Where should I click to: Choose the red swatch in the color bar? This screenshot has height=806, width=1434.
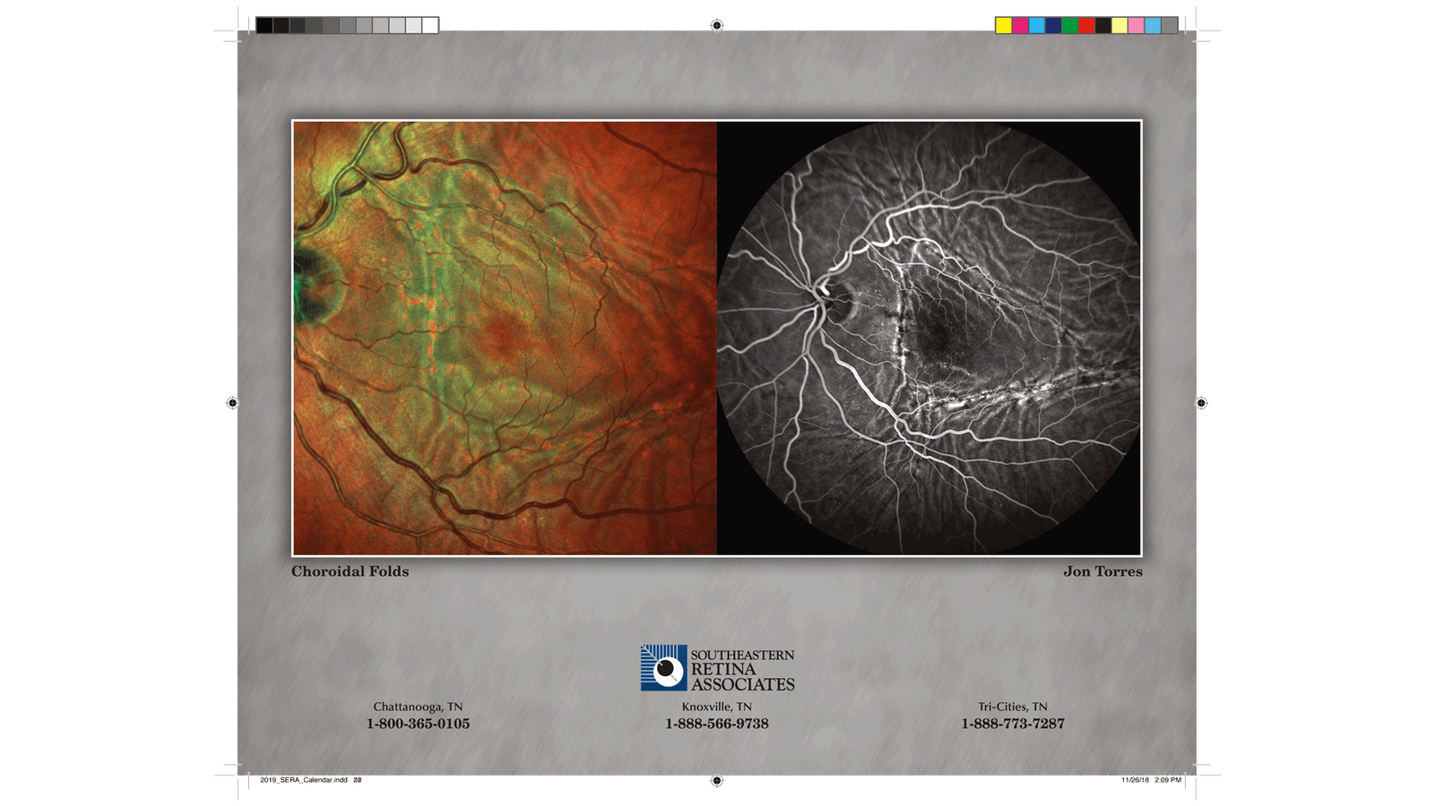pyautogui.click(x=1086, y=25)
